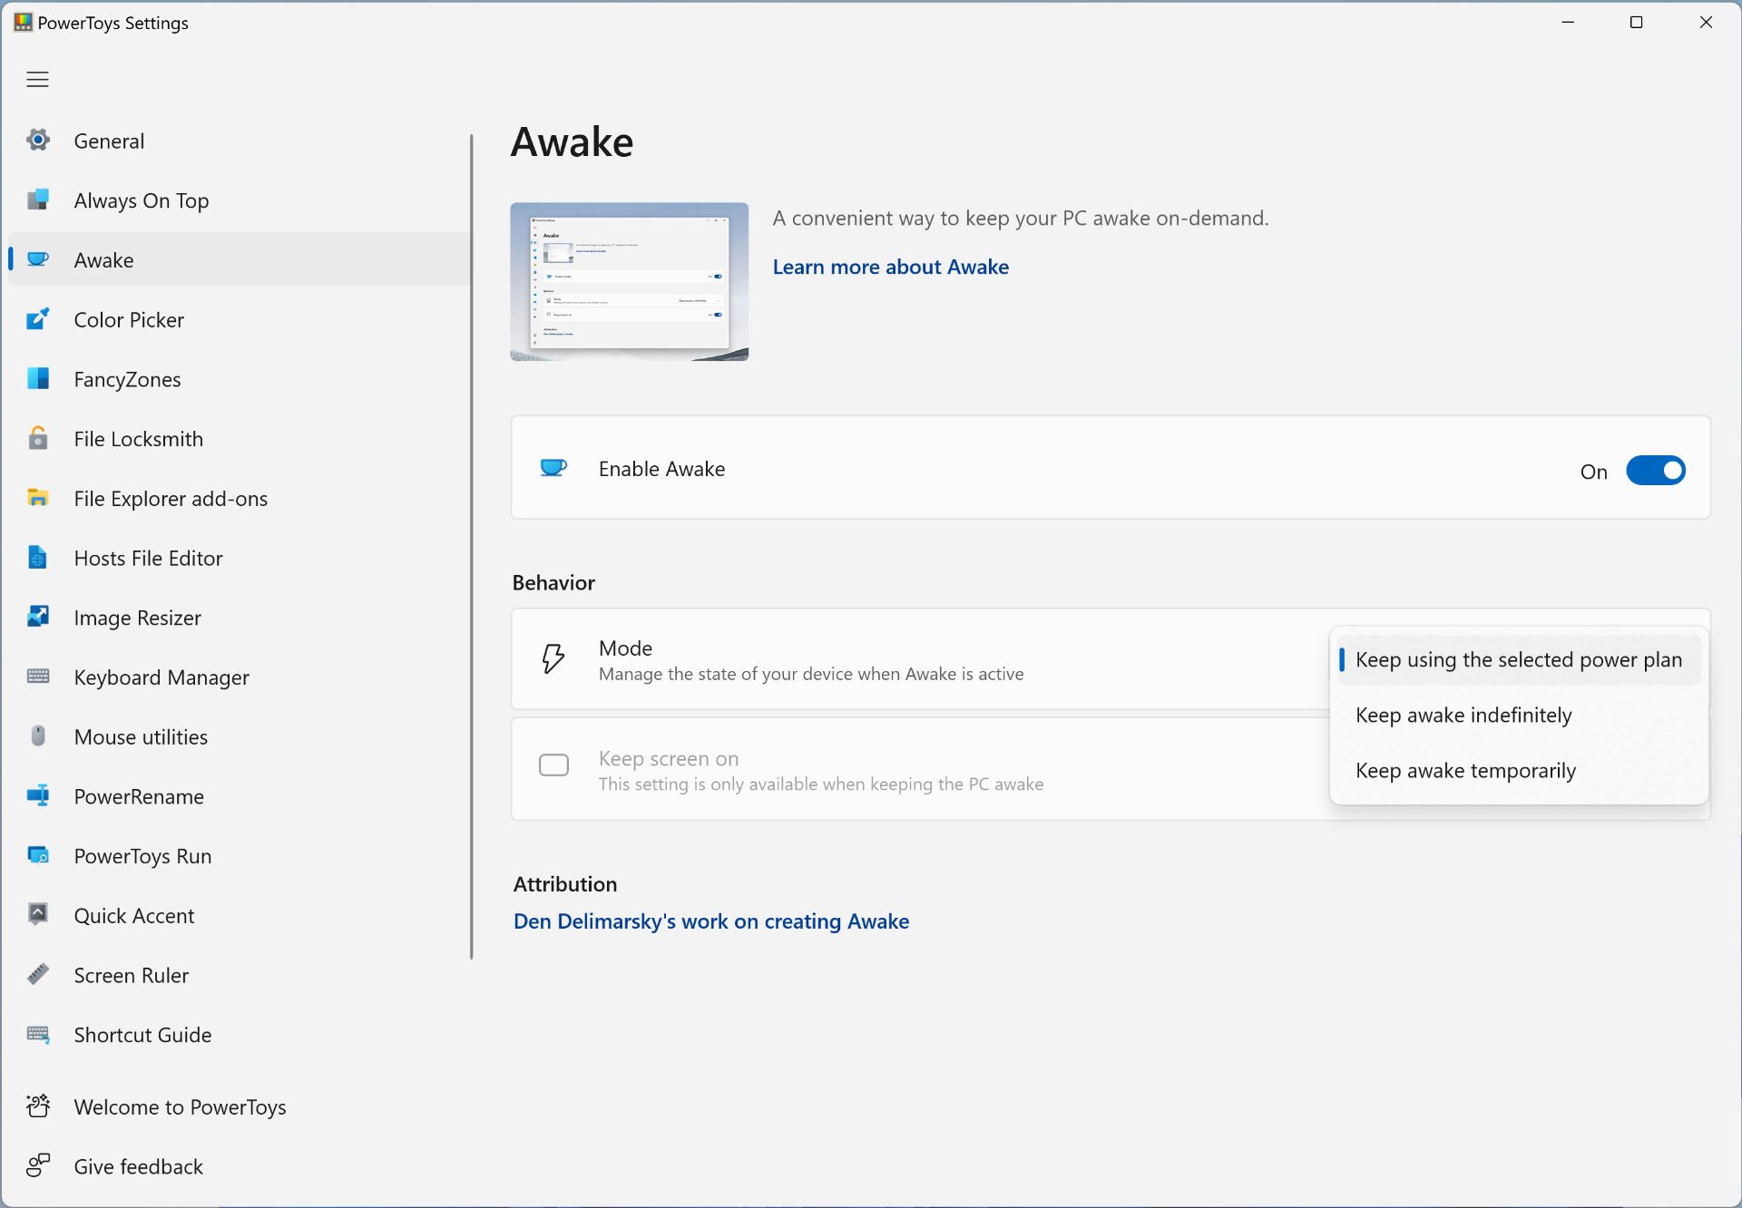Screen dimensions: 1742x1208
Task: Click the Keyboard Manager keyboard icon
Action: click(x=38, y=677)
